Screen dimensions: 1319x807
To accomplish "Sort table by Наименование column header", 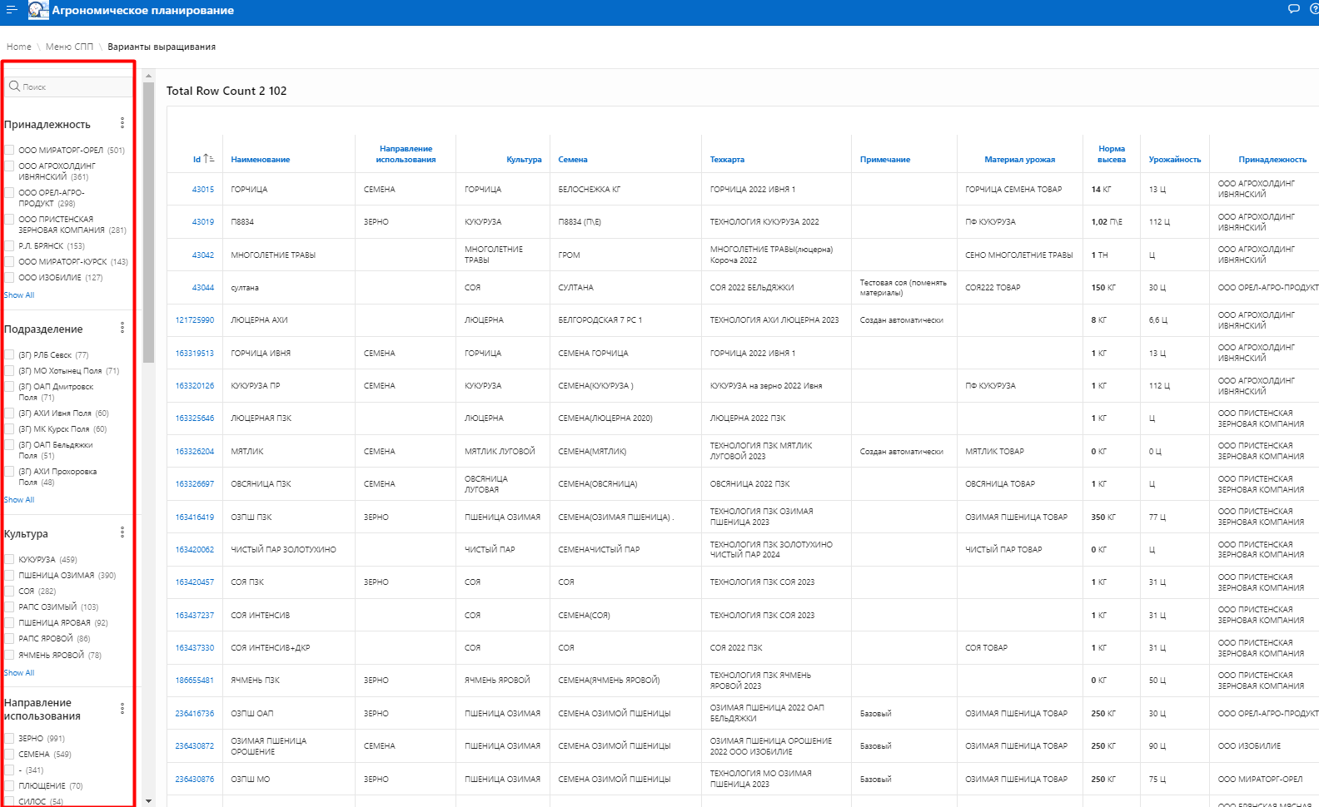I will [x=260, y=160].
